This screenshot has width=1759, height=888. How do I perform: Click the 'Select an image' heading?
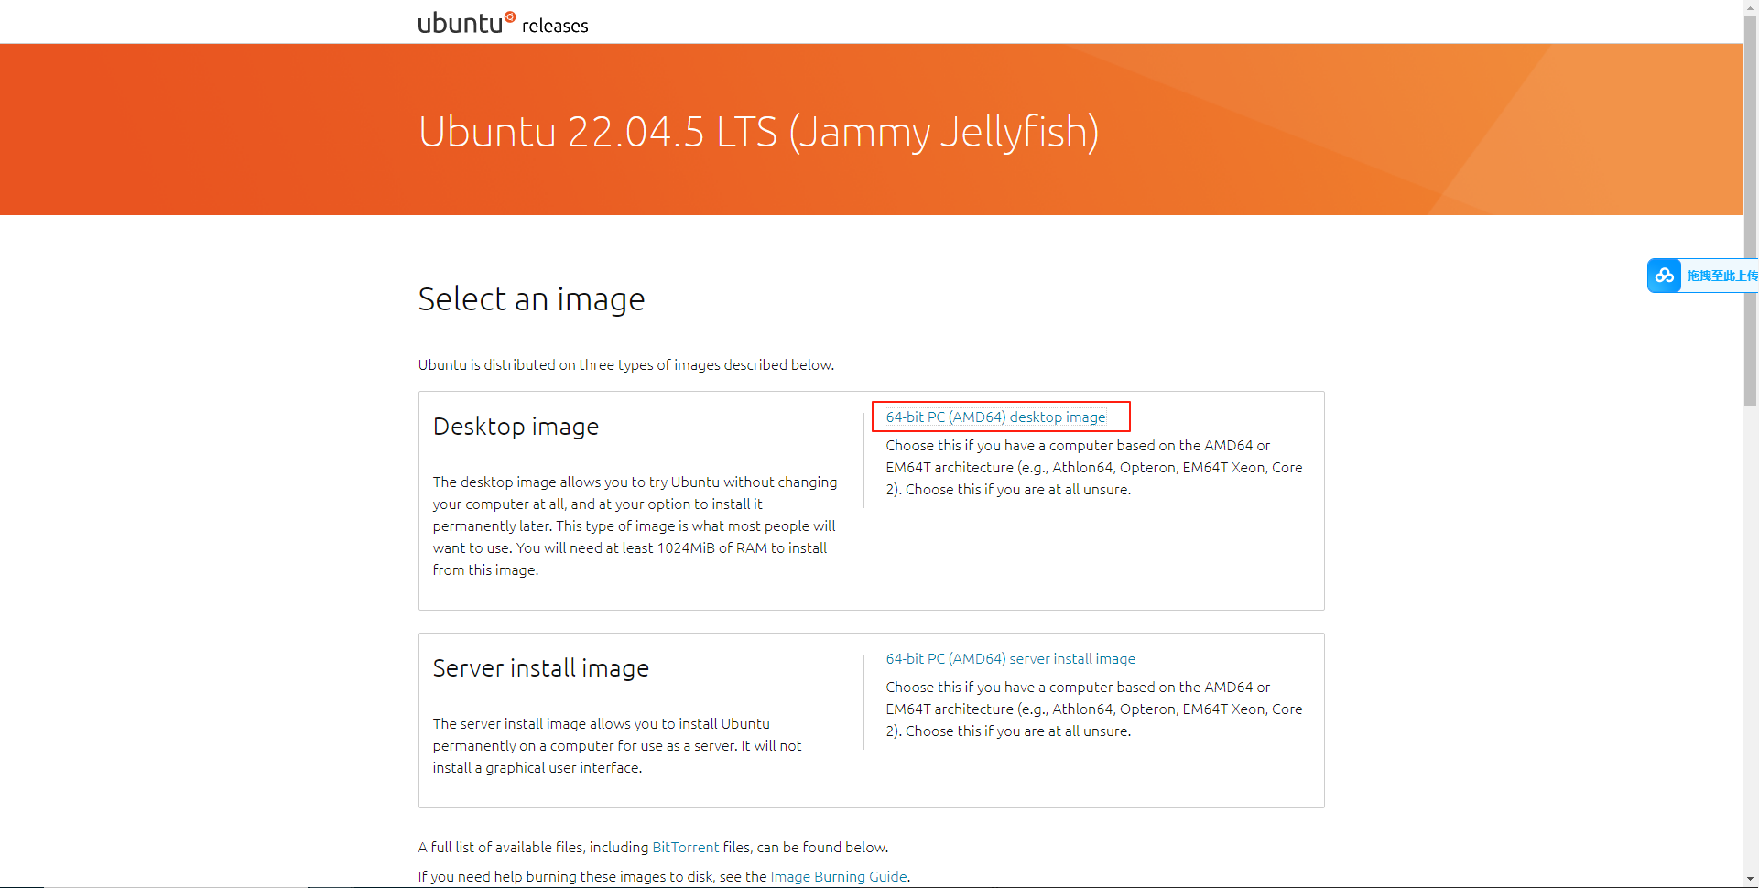531,299
